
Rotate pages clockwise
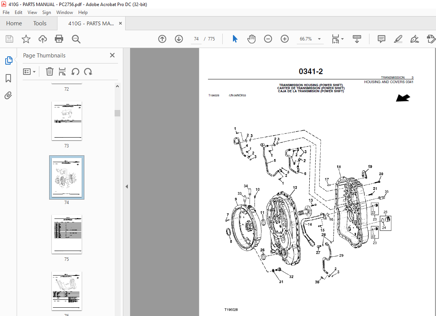pos(88,72)
